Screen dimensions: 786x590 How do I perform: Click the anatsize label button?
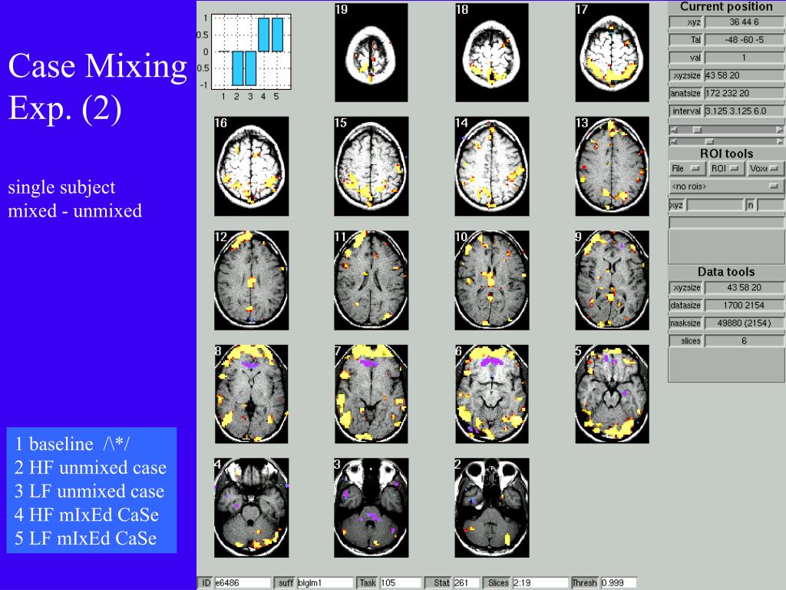(685, 93)
